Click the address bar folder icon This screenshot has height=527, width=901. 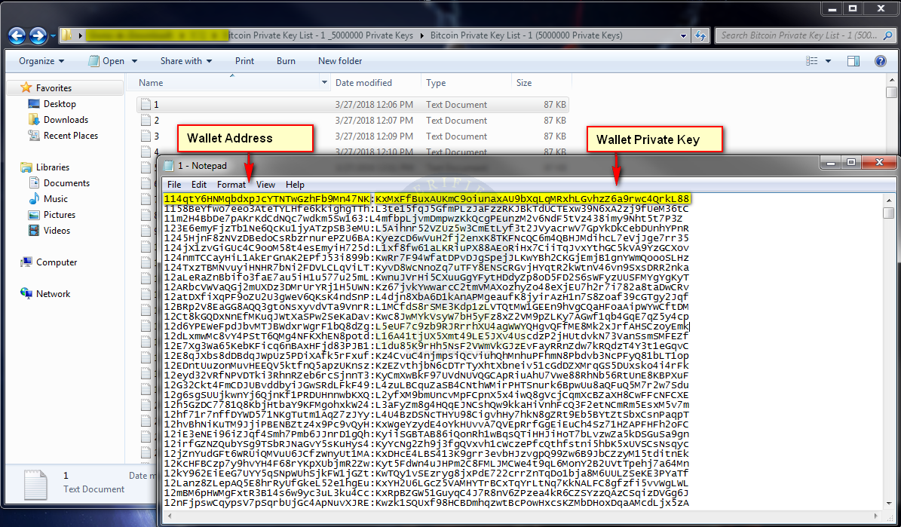click(x=66, y=35)
